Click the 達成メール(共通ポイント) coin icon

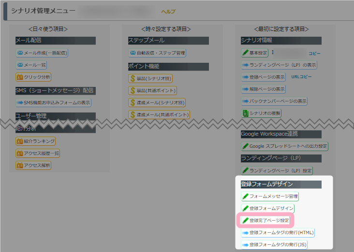coord(133,114)
